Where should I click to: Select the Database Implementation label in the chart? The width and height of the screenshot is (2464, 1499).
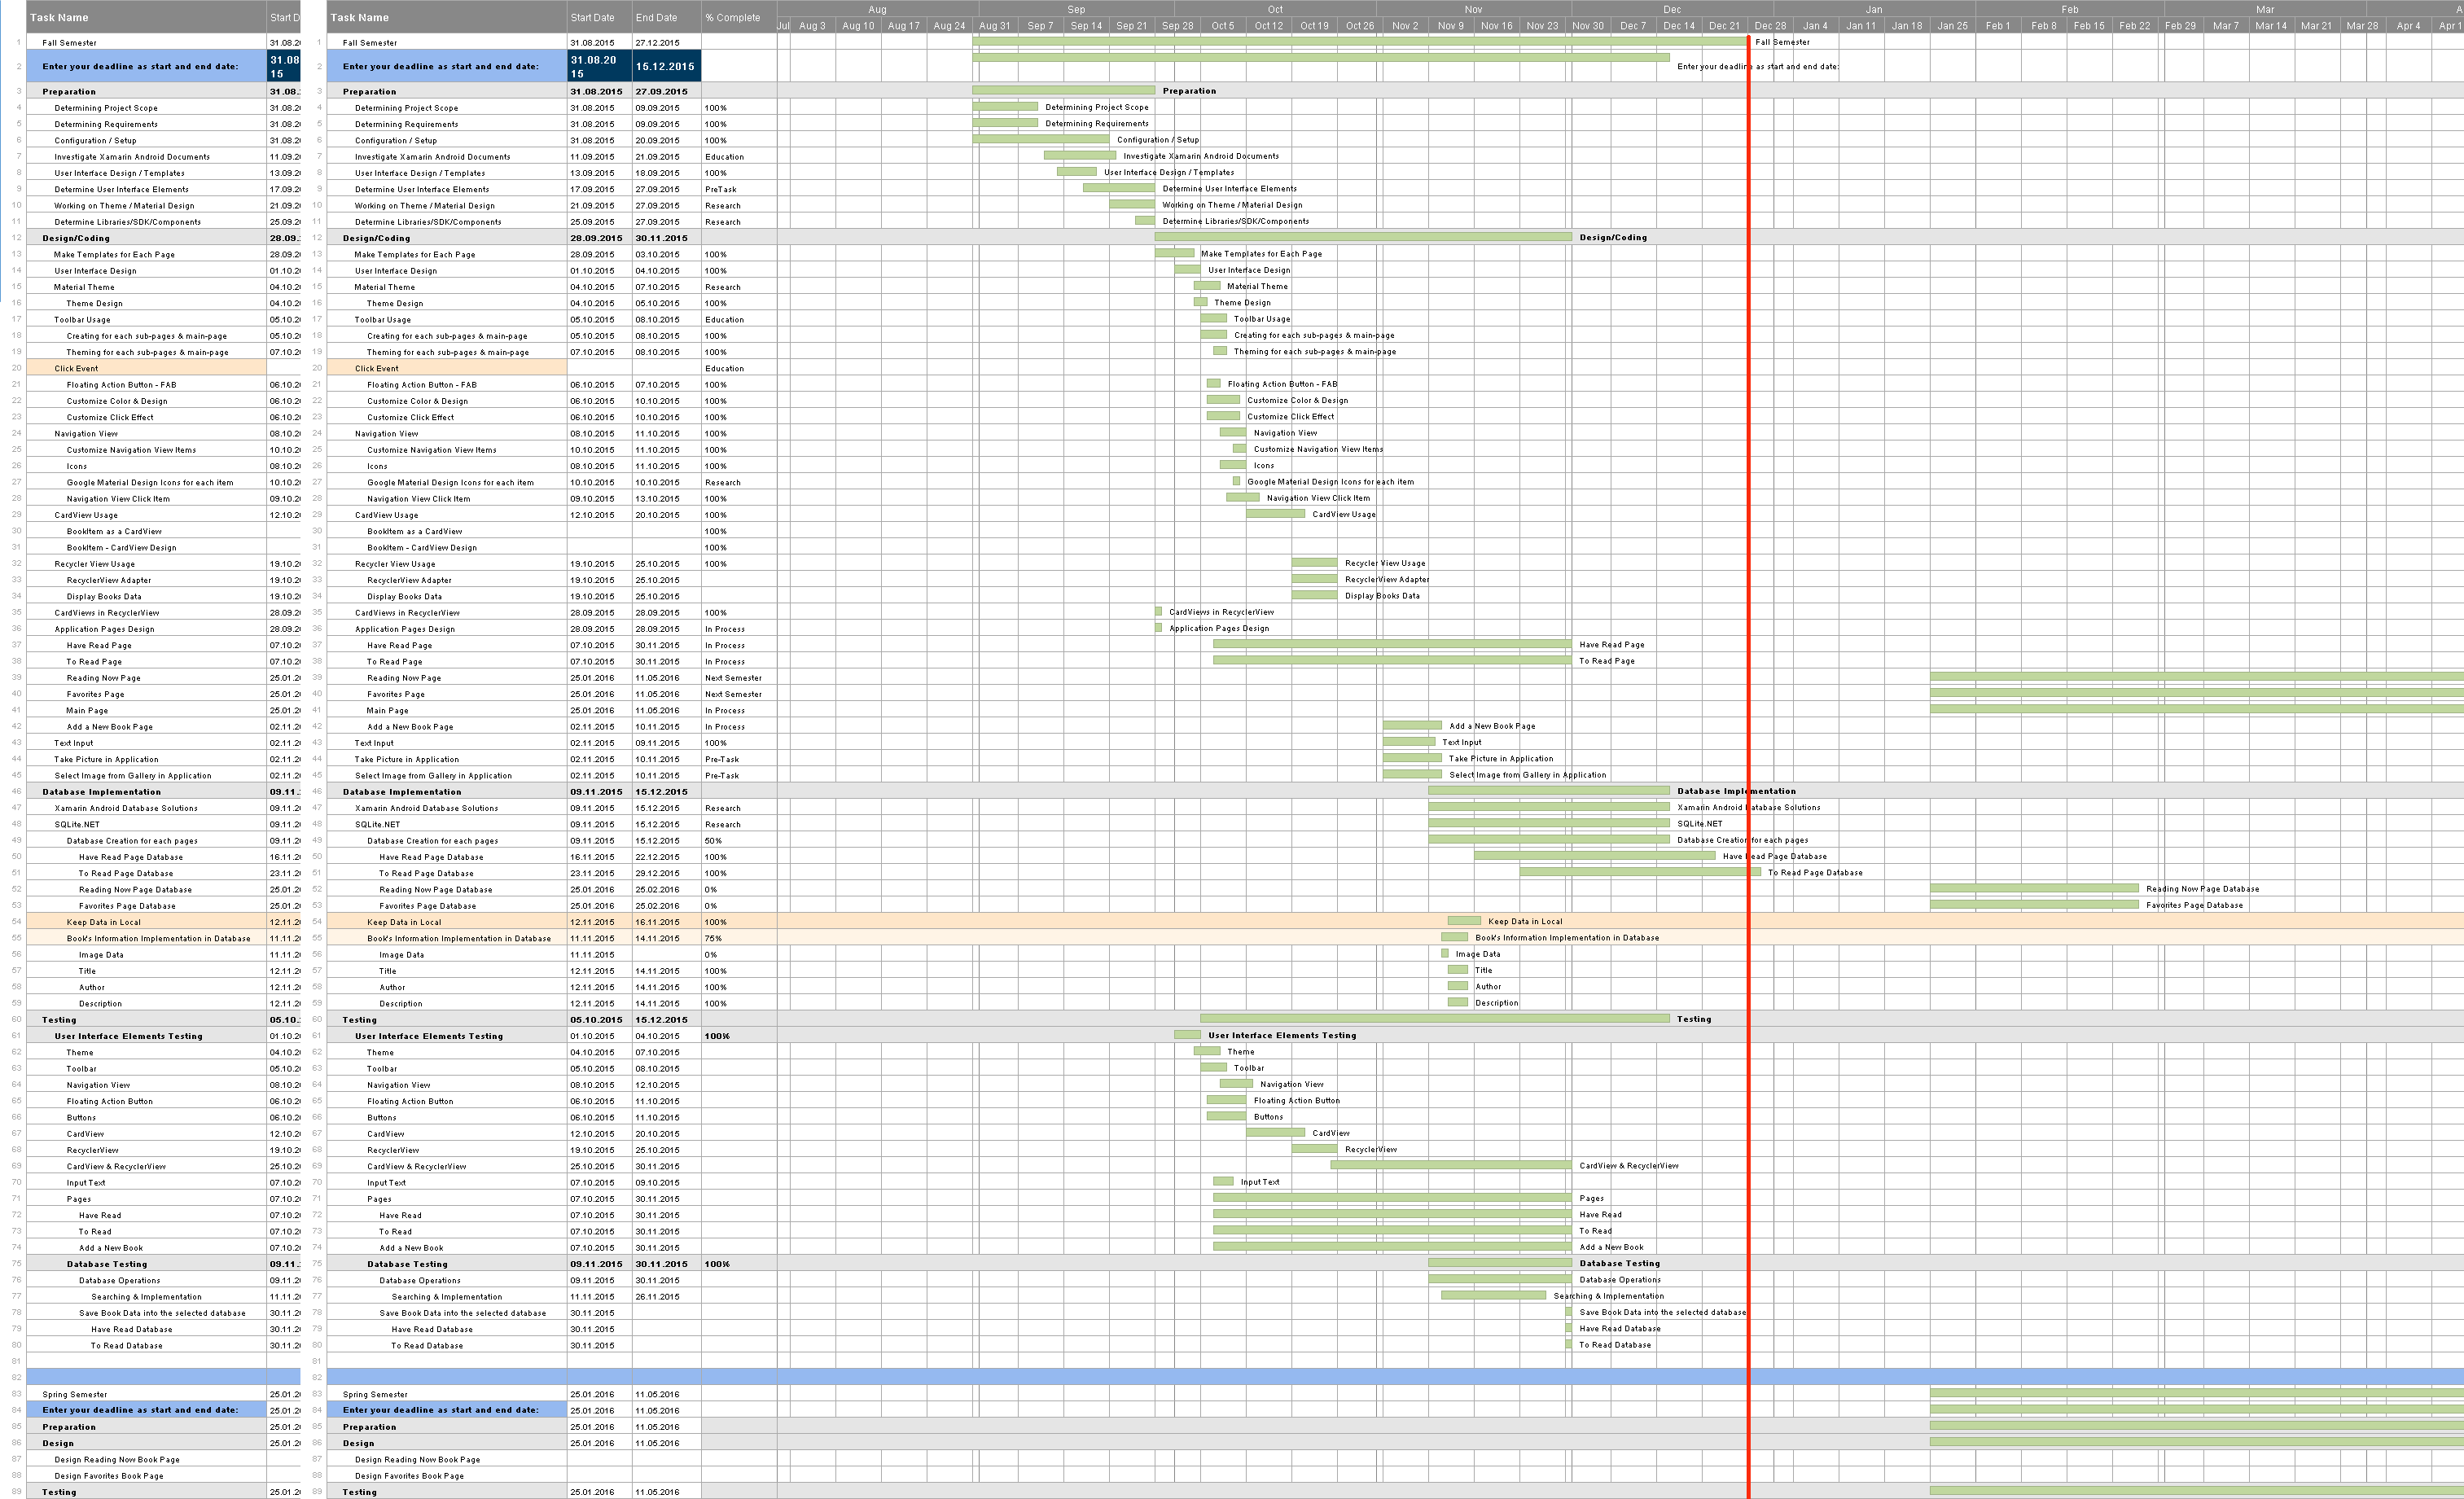[x=1736, y=791]
